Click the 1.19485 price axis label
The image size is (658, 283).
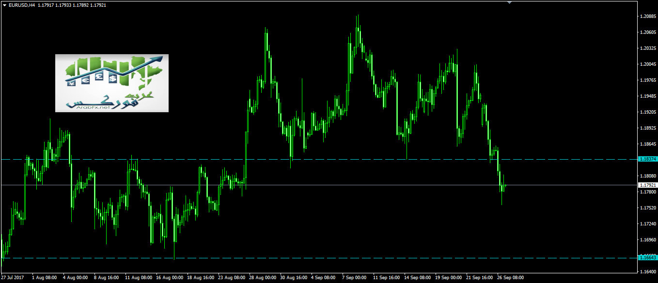[648, 96]
